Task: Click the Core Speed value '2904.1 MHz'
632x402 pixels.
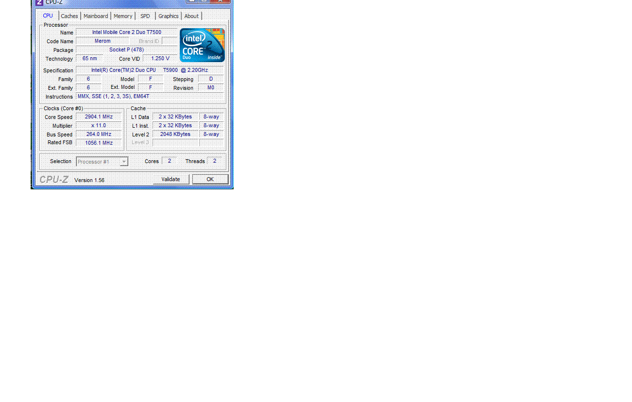Action: tap(99, 117)
